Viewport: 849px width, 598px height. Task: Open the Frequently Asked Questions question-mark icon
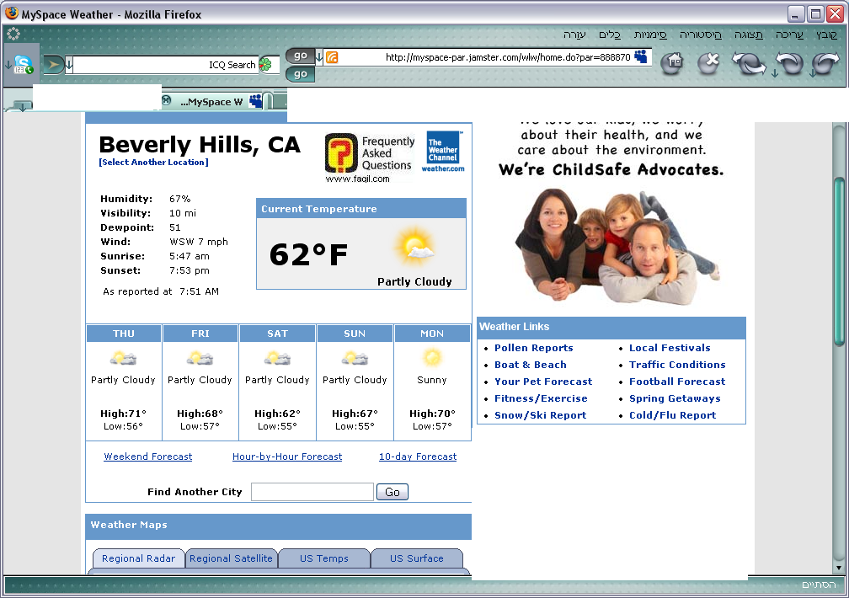click(x=341, y=153)
